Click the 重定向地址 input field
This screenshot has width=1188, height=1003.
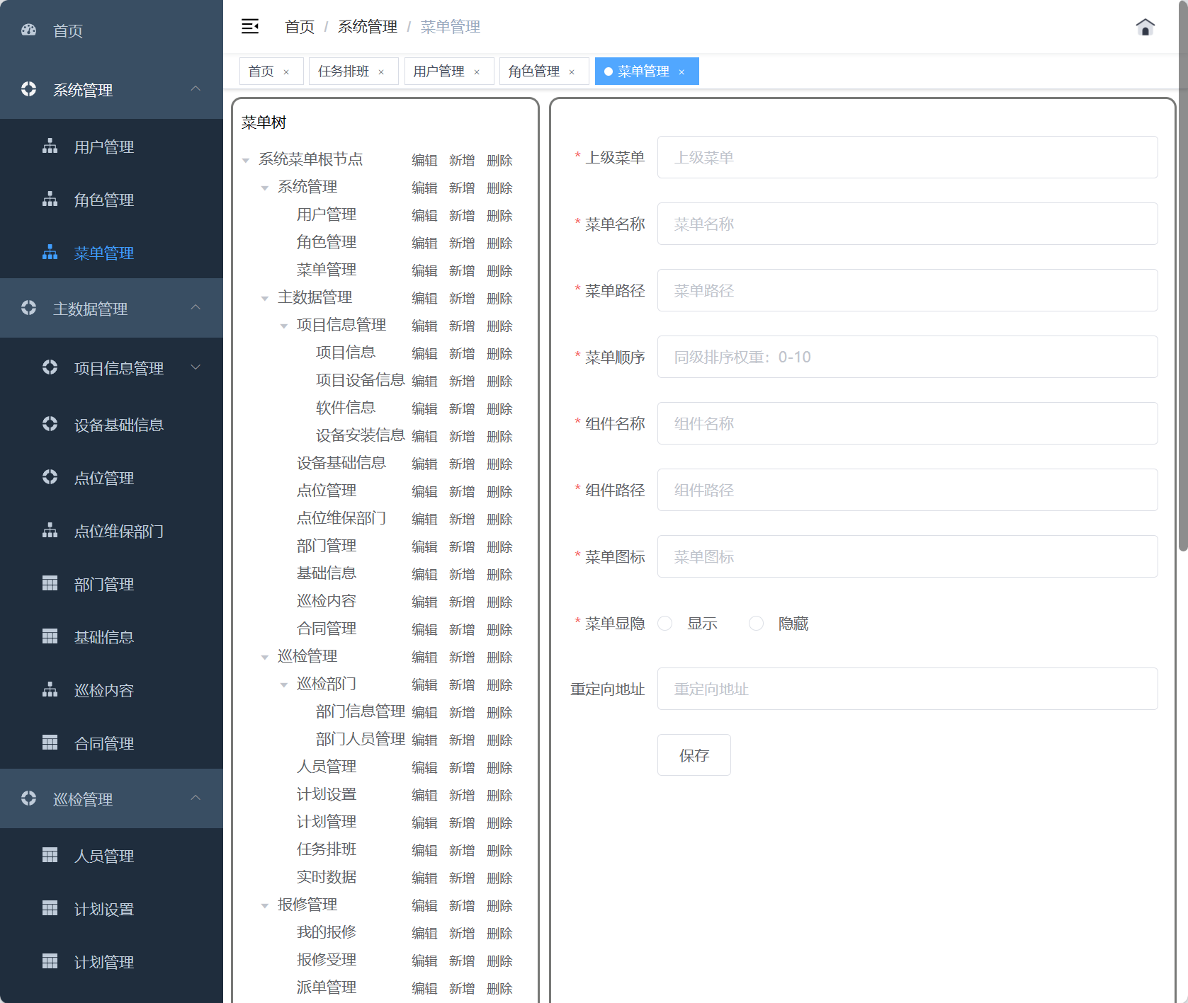tap(907, 689)
